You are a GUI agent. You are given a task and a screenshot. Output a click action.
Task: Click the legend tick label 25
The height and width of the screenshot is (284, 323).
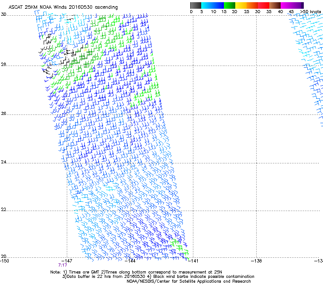tap(247, 12)
